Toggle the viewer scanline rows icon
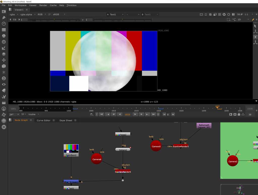Viewport: 258px width, 195px height. 219,14
